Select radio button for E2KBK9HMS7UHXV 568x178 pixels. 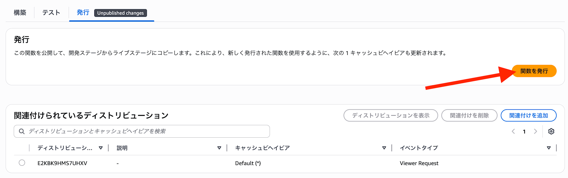pos(22,163)
